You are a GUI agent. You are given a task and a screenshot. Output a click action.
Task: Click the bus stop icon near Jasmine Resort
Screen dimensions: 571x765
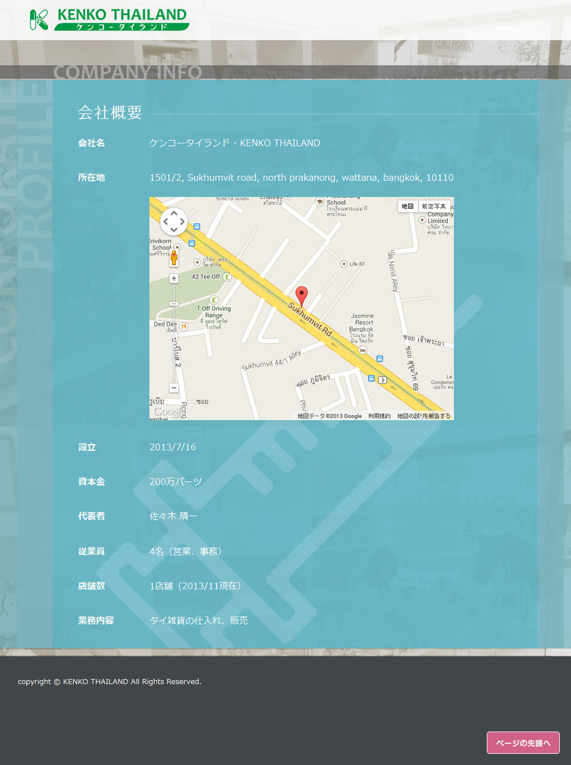[x=380, y=359]
